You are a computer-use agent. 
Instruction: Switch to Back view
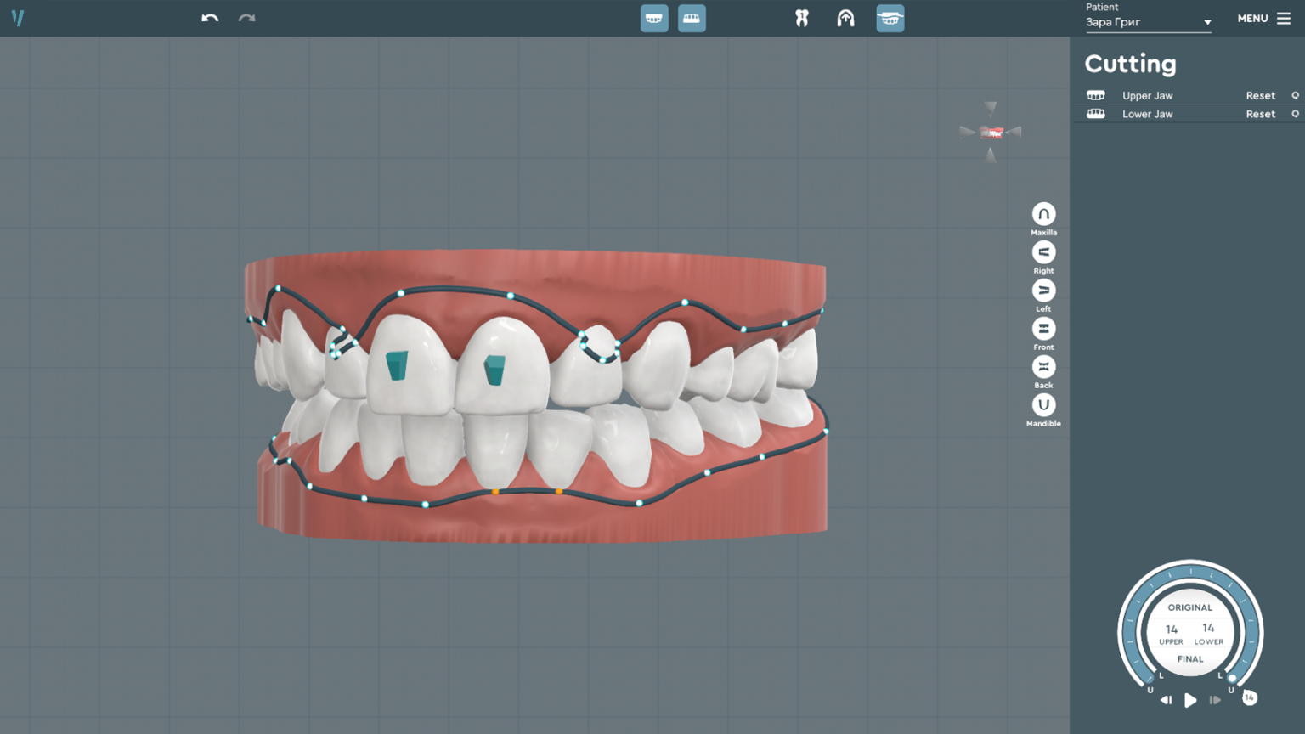[1043, 367]
